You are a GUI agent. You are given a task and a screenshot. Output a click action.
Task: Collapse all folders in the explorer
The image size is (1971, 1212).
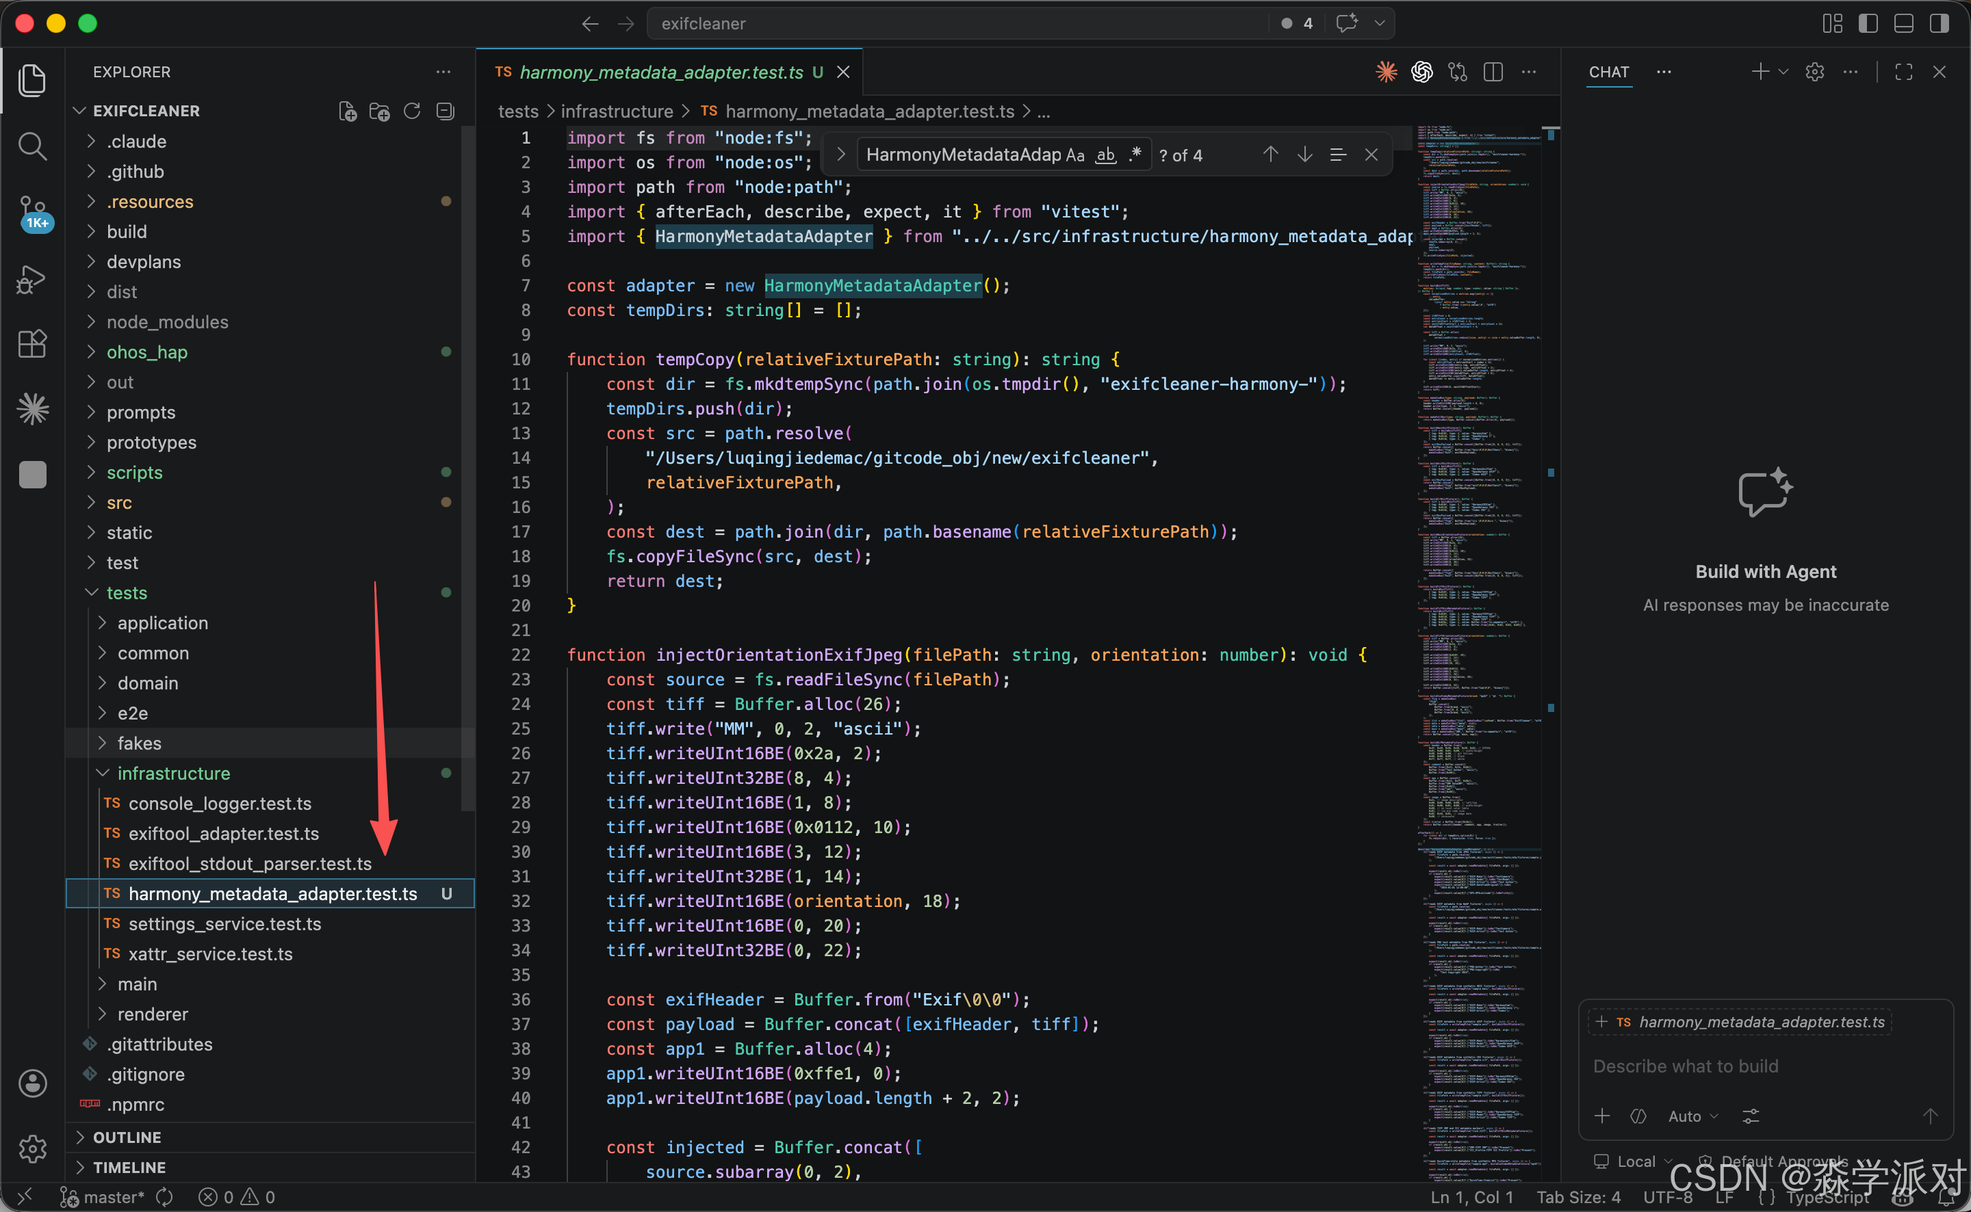pos(445,111)
